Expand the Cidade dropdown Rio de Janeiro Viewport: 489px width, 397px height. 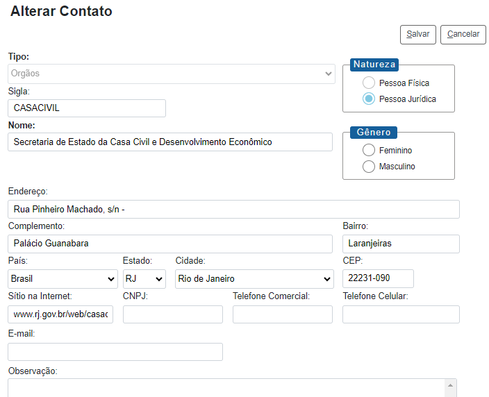click(254, 279)
